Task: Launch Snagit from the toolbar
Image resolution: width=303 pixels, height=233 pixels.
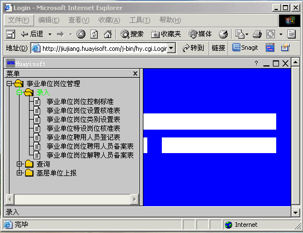Action: click(x=245, y=47)
